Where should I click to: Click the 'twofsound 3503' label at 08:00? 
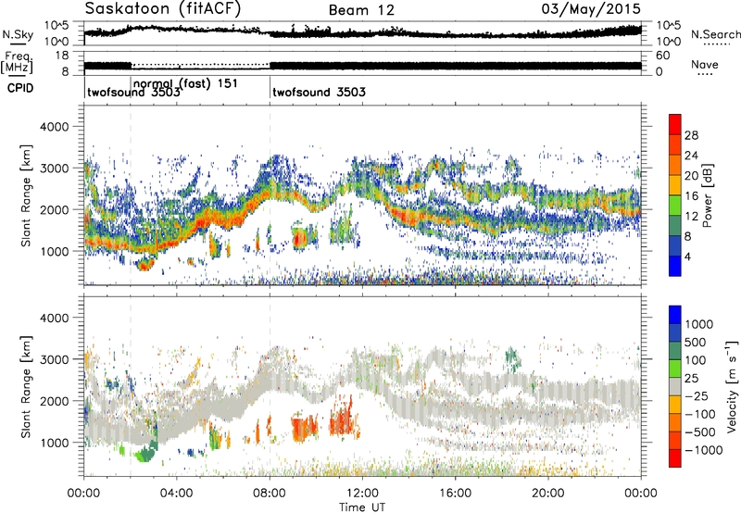coord(319,92)
